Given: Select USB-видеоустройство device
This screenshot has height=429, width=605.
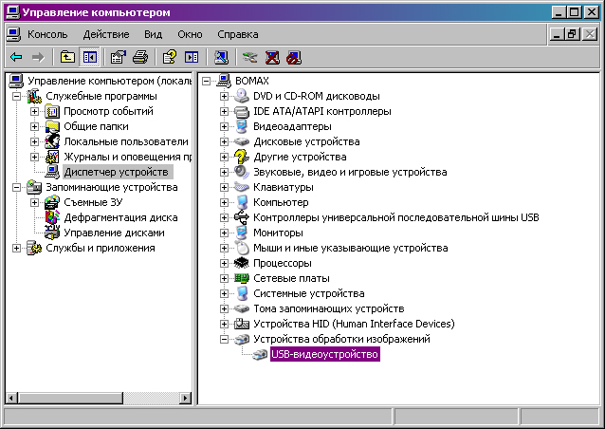Looking at the screenshot, I should [x=325, y=354].
